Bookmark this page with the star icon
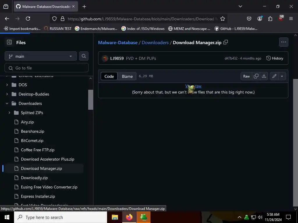 [x=223, y=19]
